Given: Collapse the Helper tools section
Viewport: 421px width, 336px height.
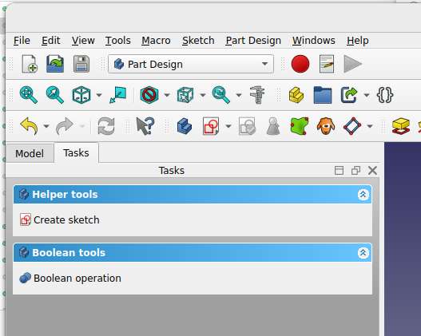Looking at the screenshot, I should click(x=363, y=194).
